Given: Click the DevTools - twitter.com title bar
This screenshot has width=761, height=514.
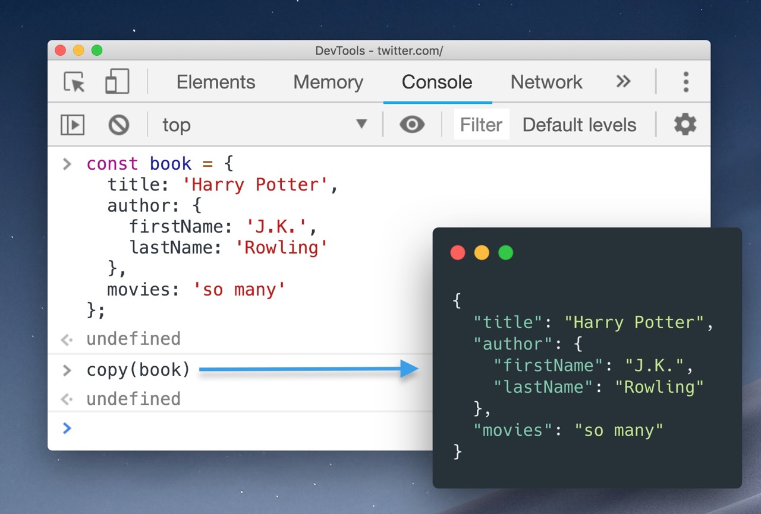Looking at the screenshot, I should pyautogui.click(x=379, y=50).
